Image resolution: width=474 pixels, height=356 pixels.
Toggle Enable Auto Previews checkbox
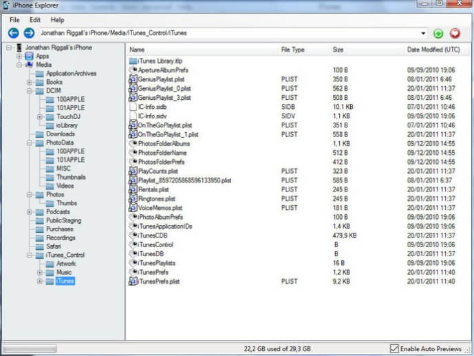pos(394,348)
